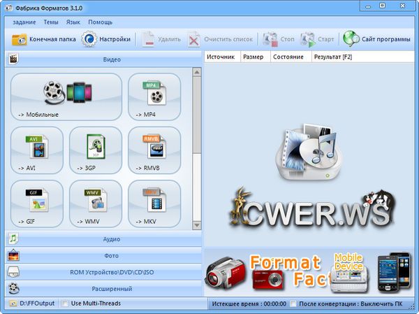This screenshot has width=419, height=314.
Task: Select the Мобильные conversion icon
Action: click(x=66, y=97)
